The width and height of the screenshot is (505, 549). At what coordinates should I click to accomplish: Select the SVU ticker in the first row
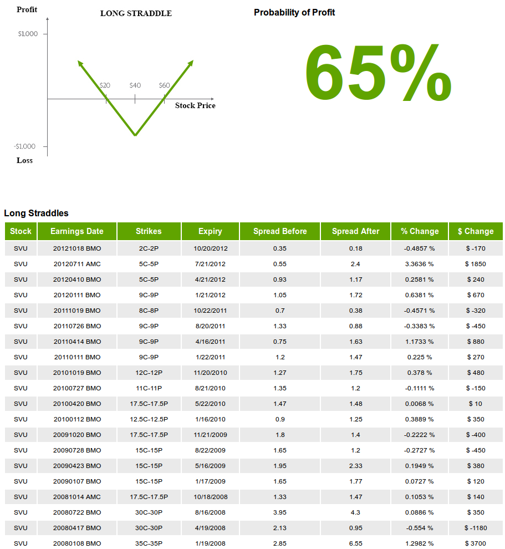click(21, 248)
